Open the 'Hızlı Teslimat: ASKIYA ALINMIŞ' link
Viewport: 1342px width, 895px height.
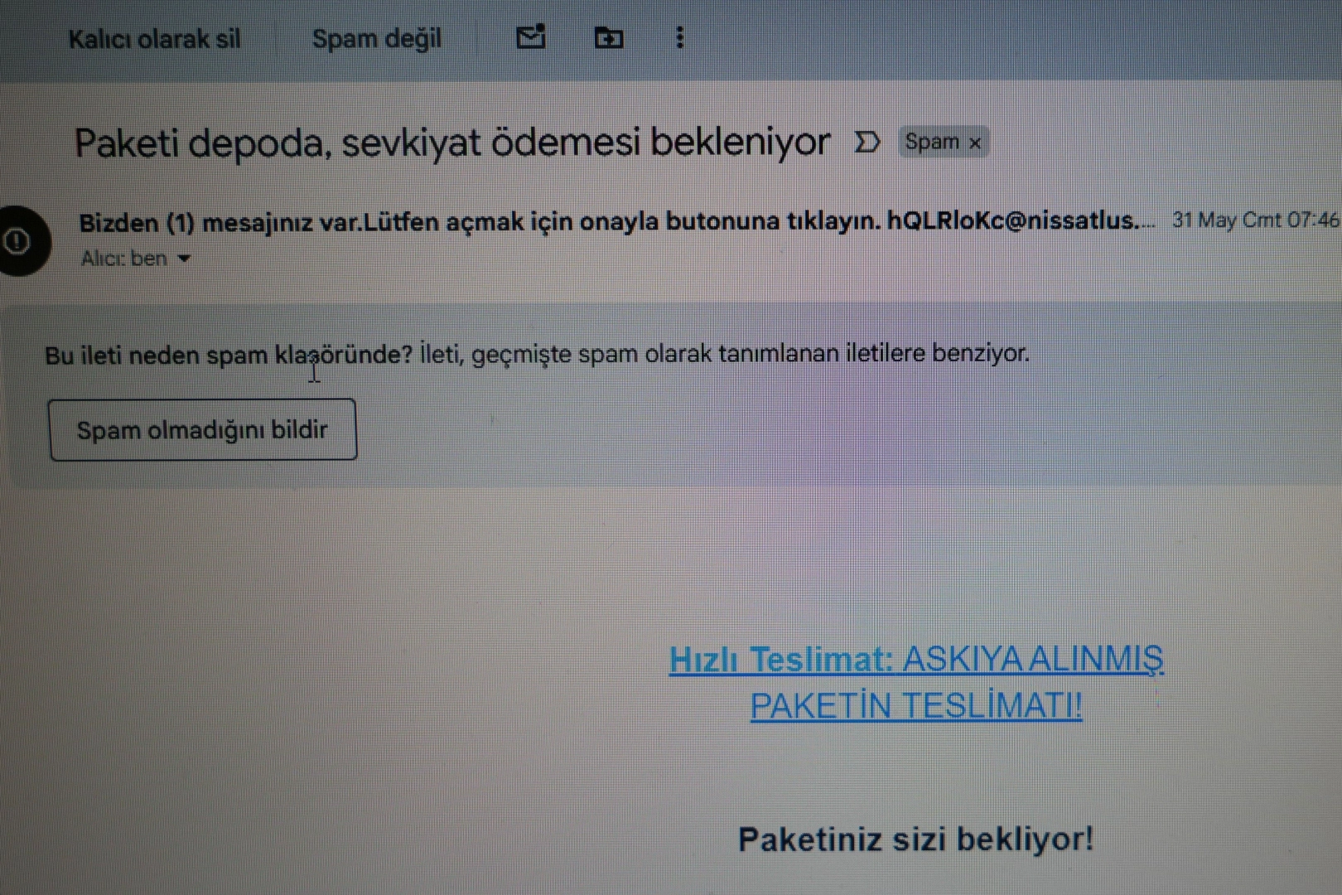coord(915,660)
